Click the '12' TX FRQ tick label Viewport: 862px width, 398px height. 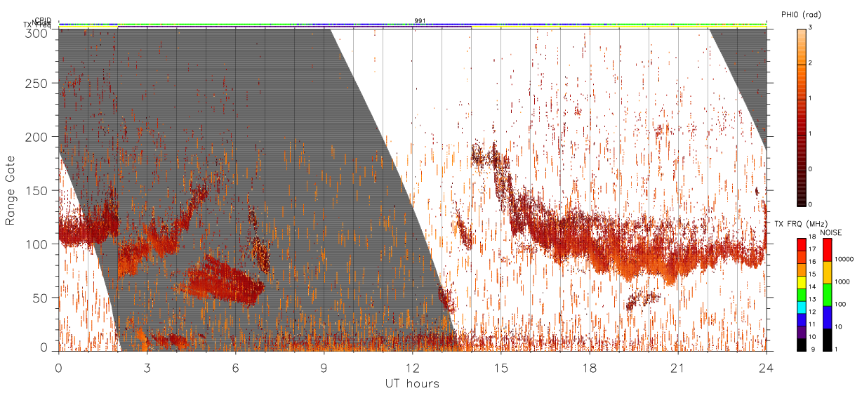814,312
